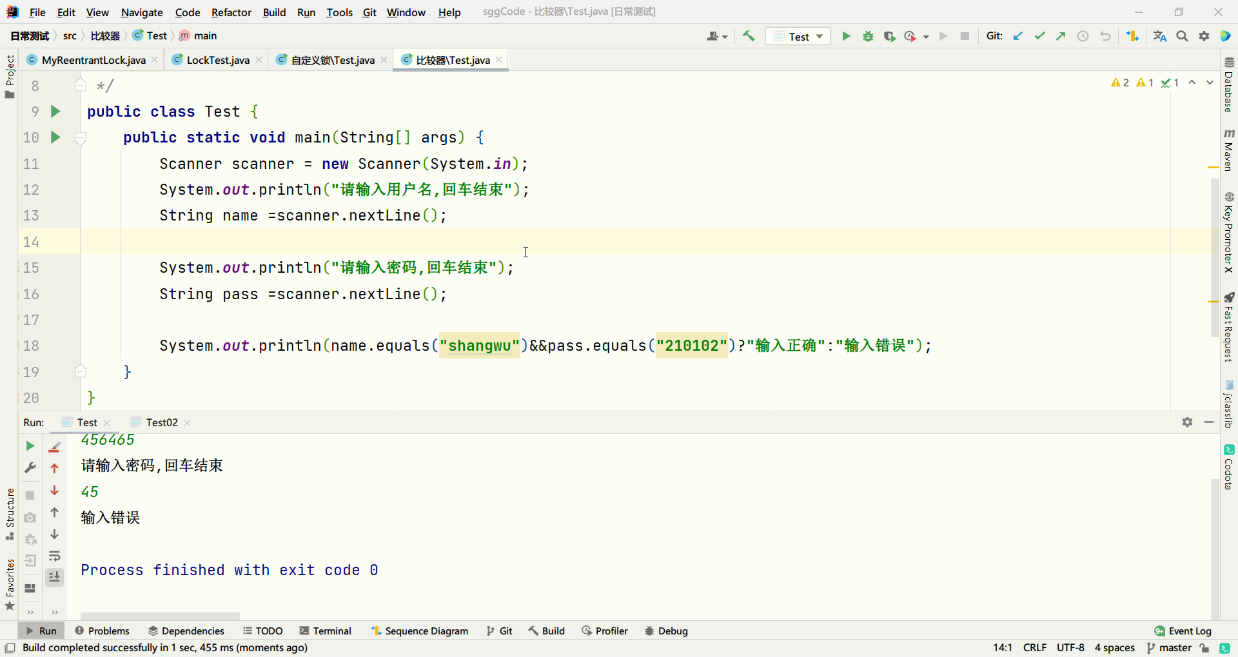Click the Build project hammer icon
1238x657 pixels.
tap(749, 36)
